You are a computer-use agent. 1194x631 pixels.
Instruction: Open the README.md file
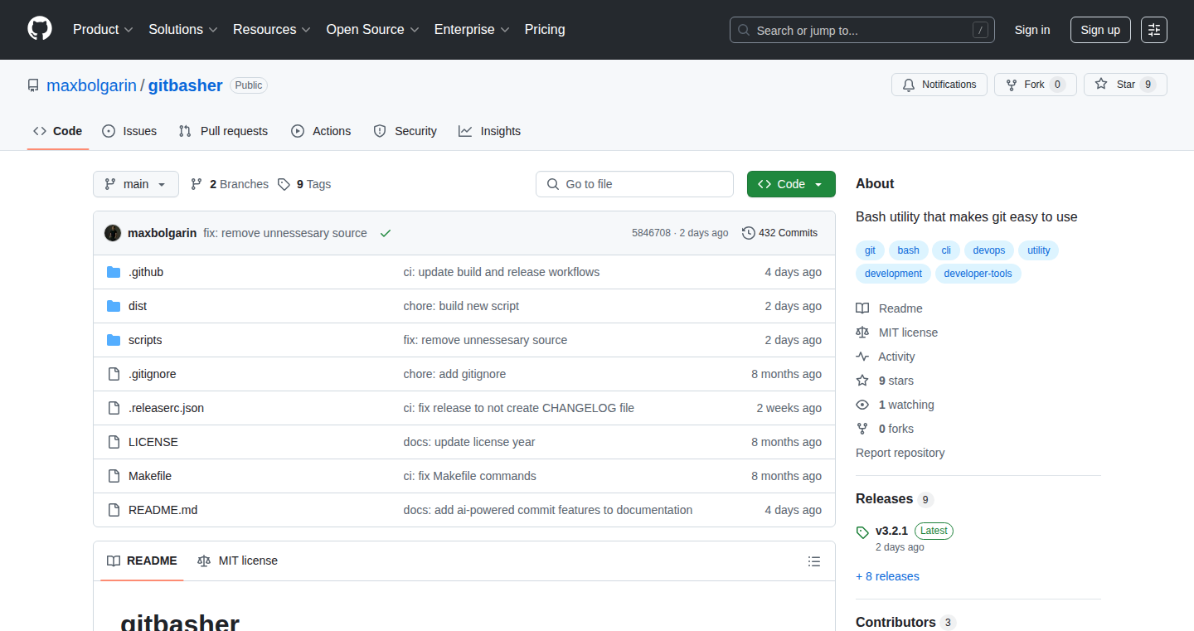(163, 510)
